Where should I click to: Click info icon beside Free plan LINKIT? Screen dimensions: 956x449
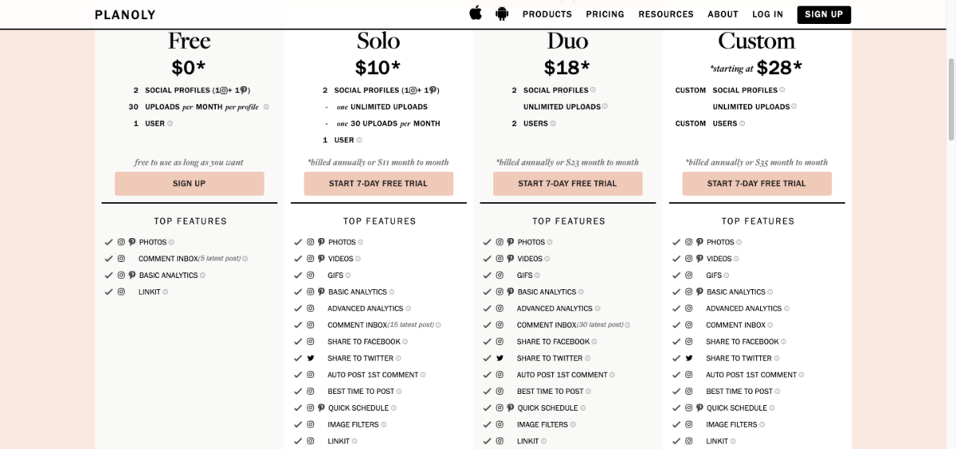(166, 292)
